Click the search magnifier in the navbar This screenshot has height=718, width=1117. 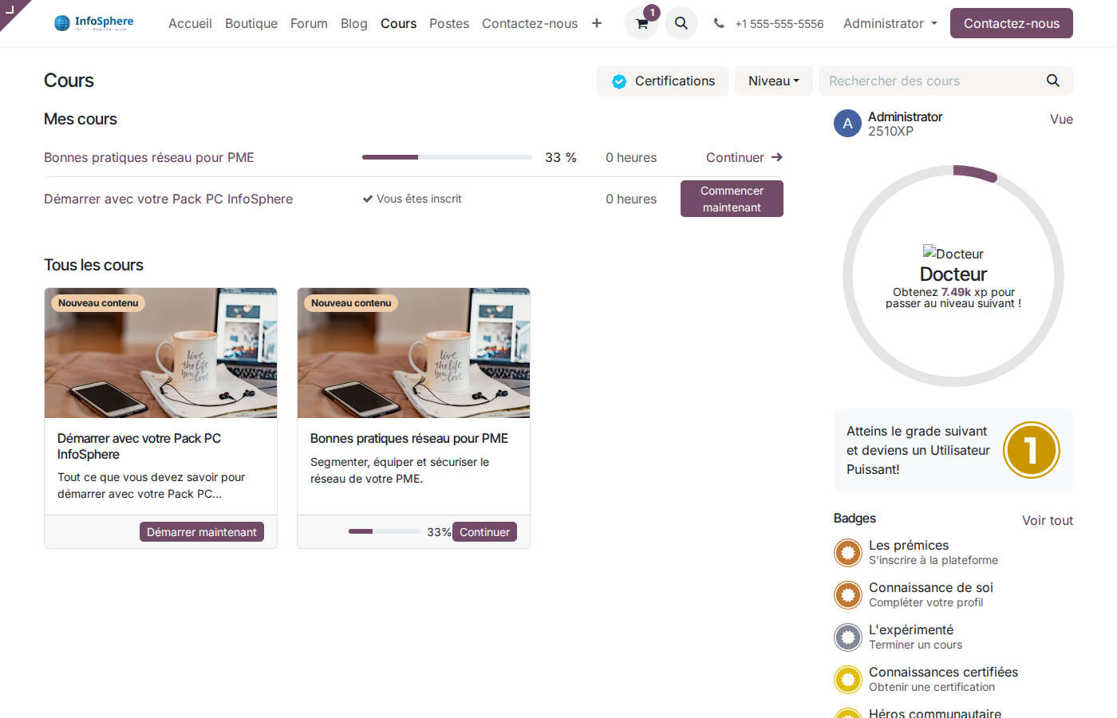[681, 23]
